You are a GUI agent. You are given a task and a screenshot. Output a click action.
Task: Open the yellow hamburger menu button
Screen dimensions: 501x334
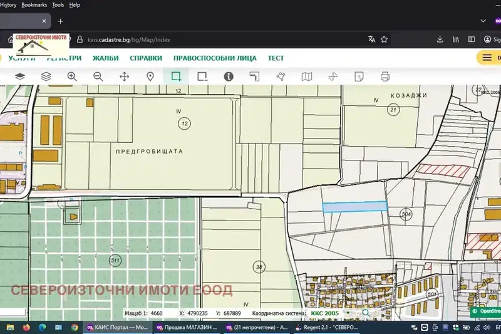tap(487, 58)
